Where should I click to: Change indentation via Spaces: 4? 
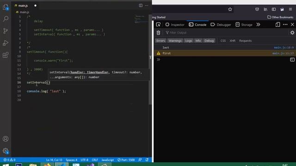tap(71, 160)
